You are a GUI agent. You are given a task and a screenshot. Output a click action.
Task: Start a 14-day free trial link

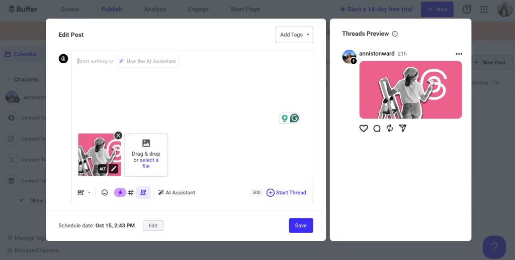point(376,9)
